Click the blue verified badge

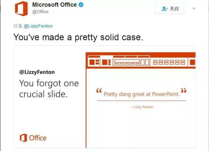coord(81,5)
